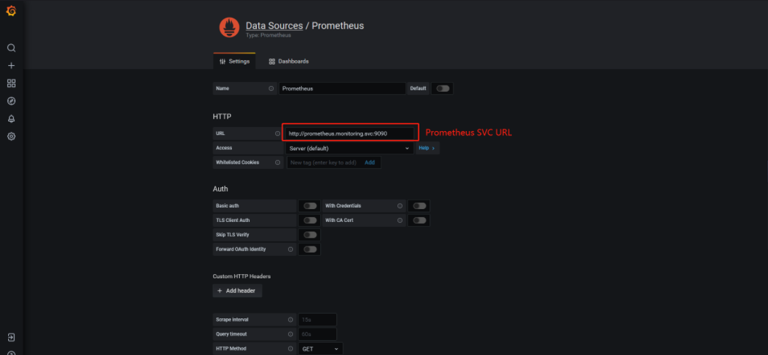The height and width of the screenshot is (355, 768).
Task: Open the Access Server (default) dropdown
Action: tap(349, 148)
